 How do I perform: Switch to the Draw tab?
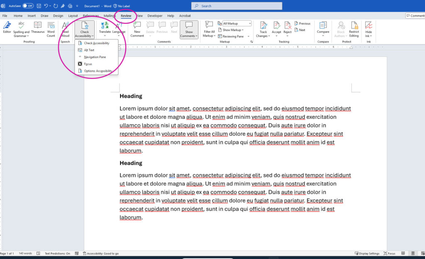(44, 16)
